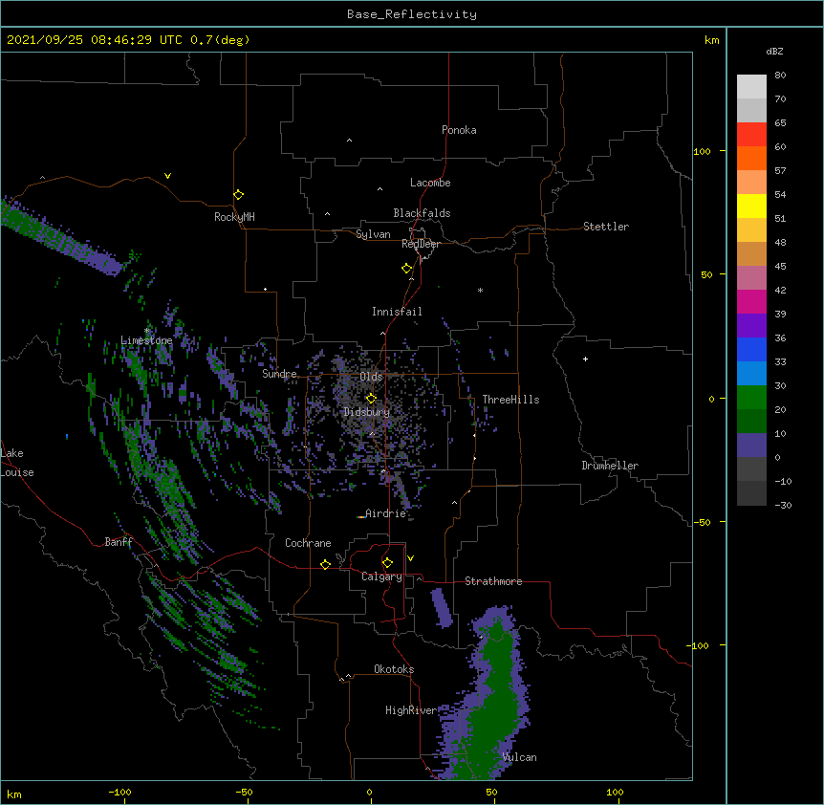Click the 80 dBZ white legend swatch
Screen dimensions: 824x805
(x=751, y=86)
